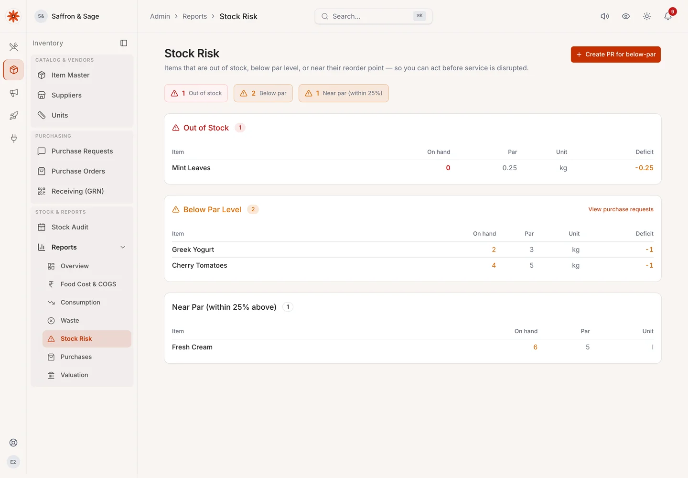Open the plug integrations icon

pos(13,139)
